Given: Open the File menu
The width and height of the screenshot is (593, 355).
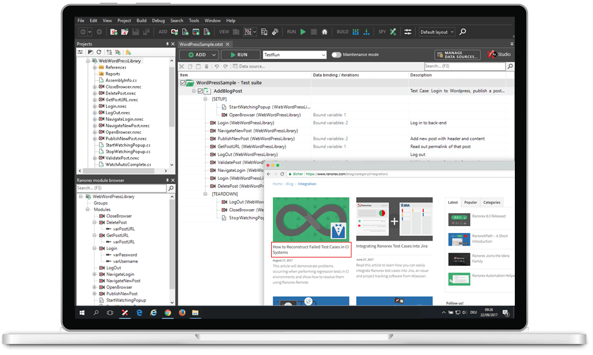Looking at the screenshot, I should pyautogui.click(x=81, y=21).
